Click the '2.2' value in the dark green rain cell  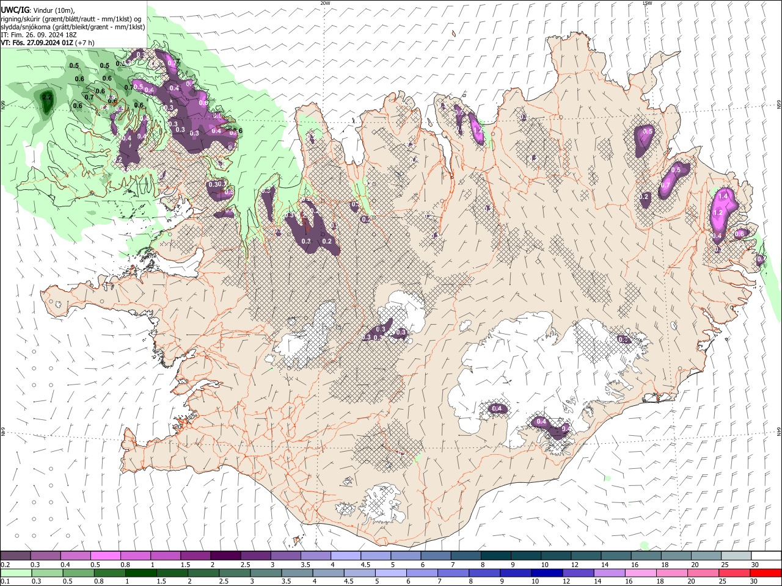pyautogui.click(x=47, y=98)
